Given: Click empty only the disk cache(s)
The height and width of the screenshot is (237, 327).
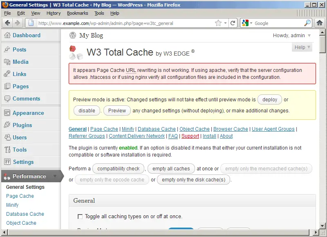Looking at the screenshot, I should [193, 180].
